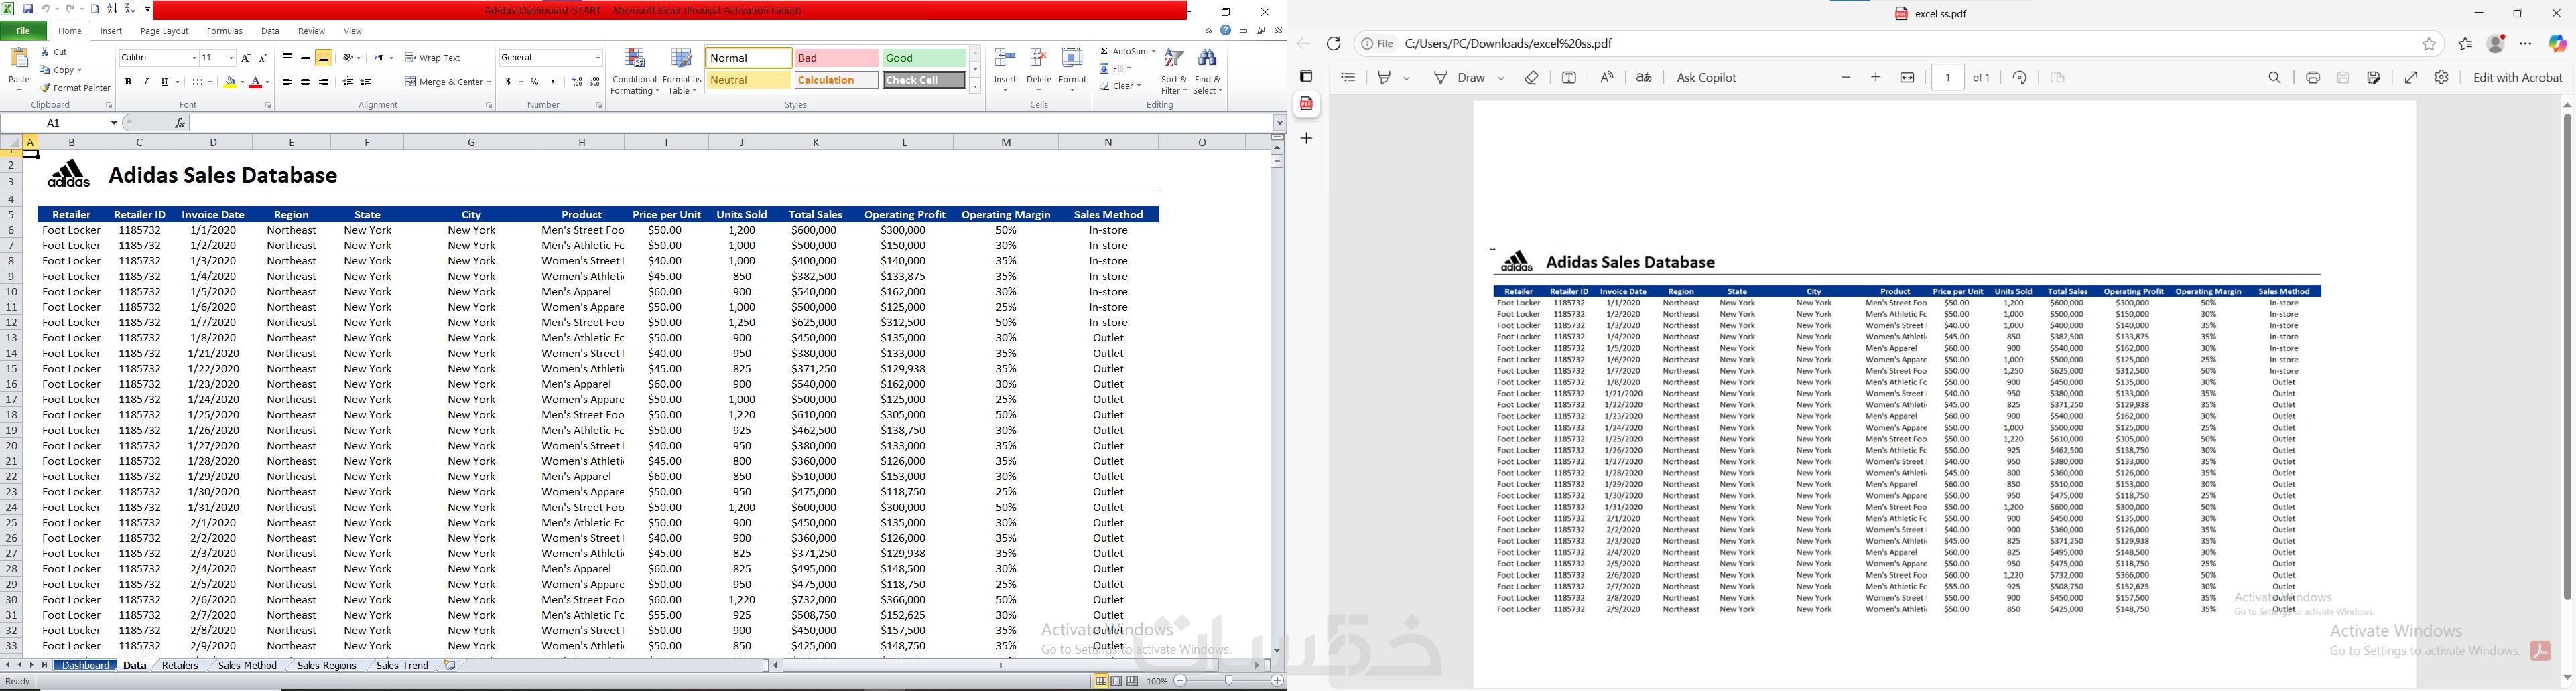Select the Erase tool in the PDF toolbar
The width and height of the screenshot is (2576, 691).
coord(1532,78)
